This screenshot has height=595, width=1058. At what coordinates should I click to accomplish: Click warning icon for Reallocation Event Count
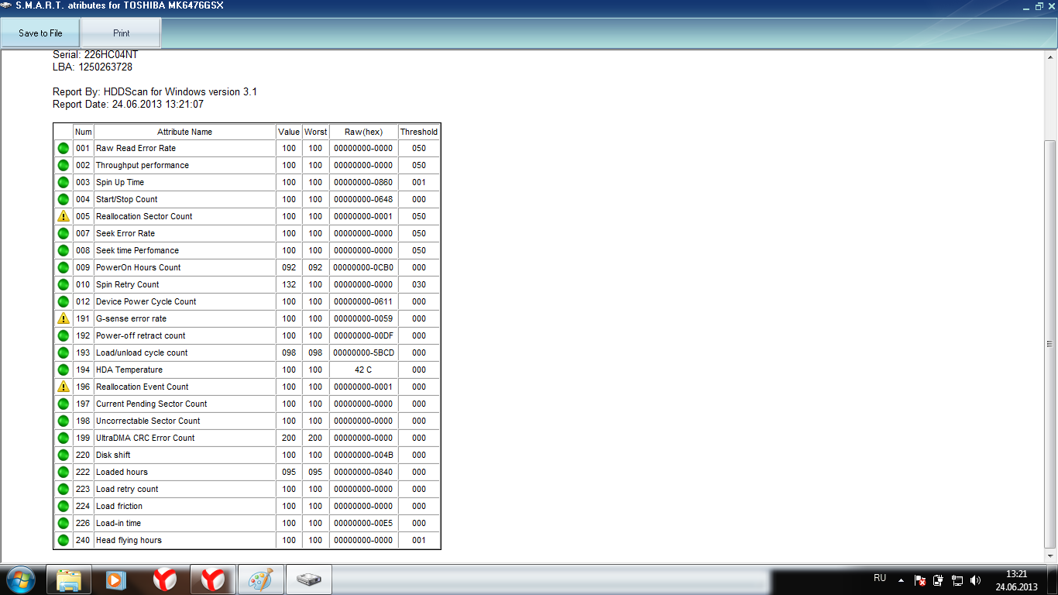[x=64, y=387]
